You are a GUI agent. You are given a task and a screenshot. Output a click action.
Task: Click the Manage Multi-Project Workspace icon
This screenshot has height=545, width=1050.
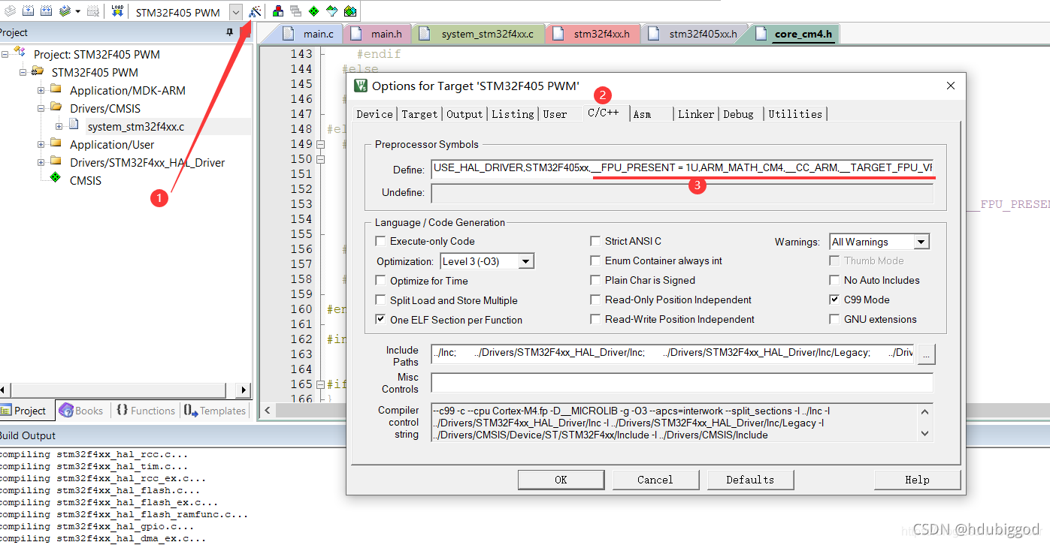295,11
